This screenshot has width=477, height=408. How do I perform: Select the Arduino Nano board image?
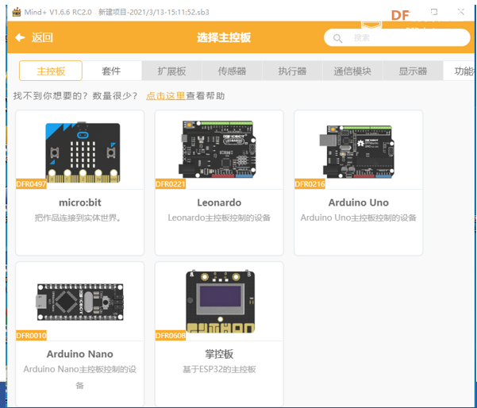[80, 302]
